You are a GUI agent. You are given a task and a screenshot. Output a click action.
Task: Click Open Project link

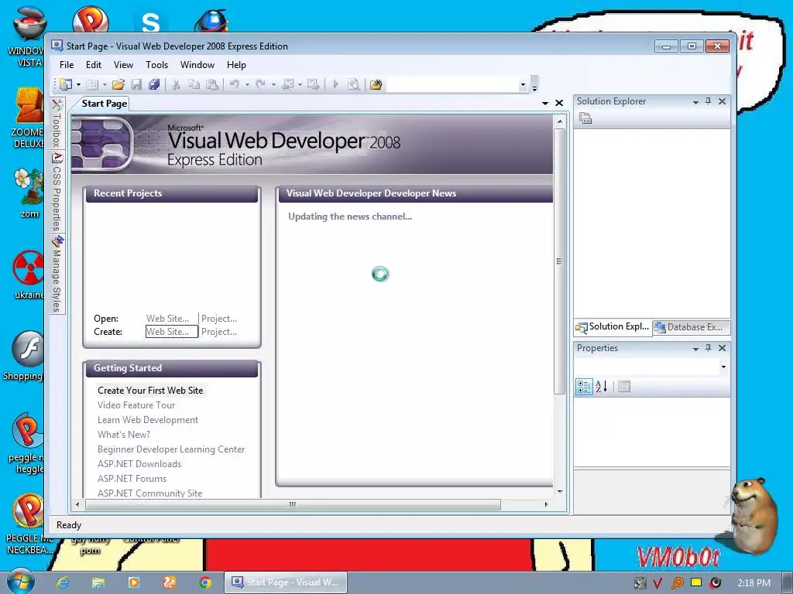219,319
